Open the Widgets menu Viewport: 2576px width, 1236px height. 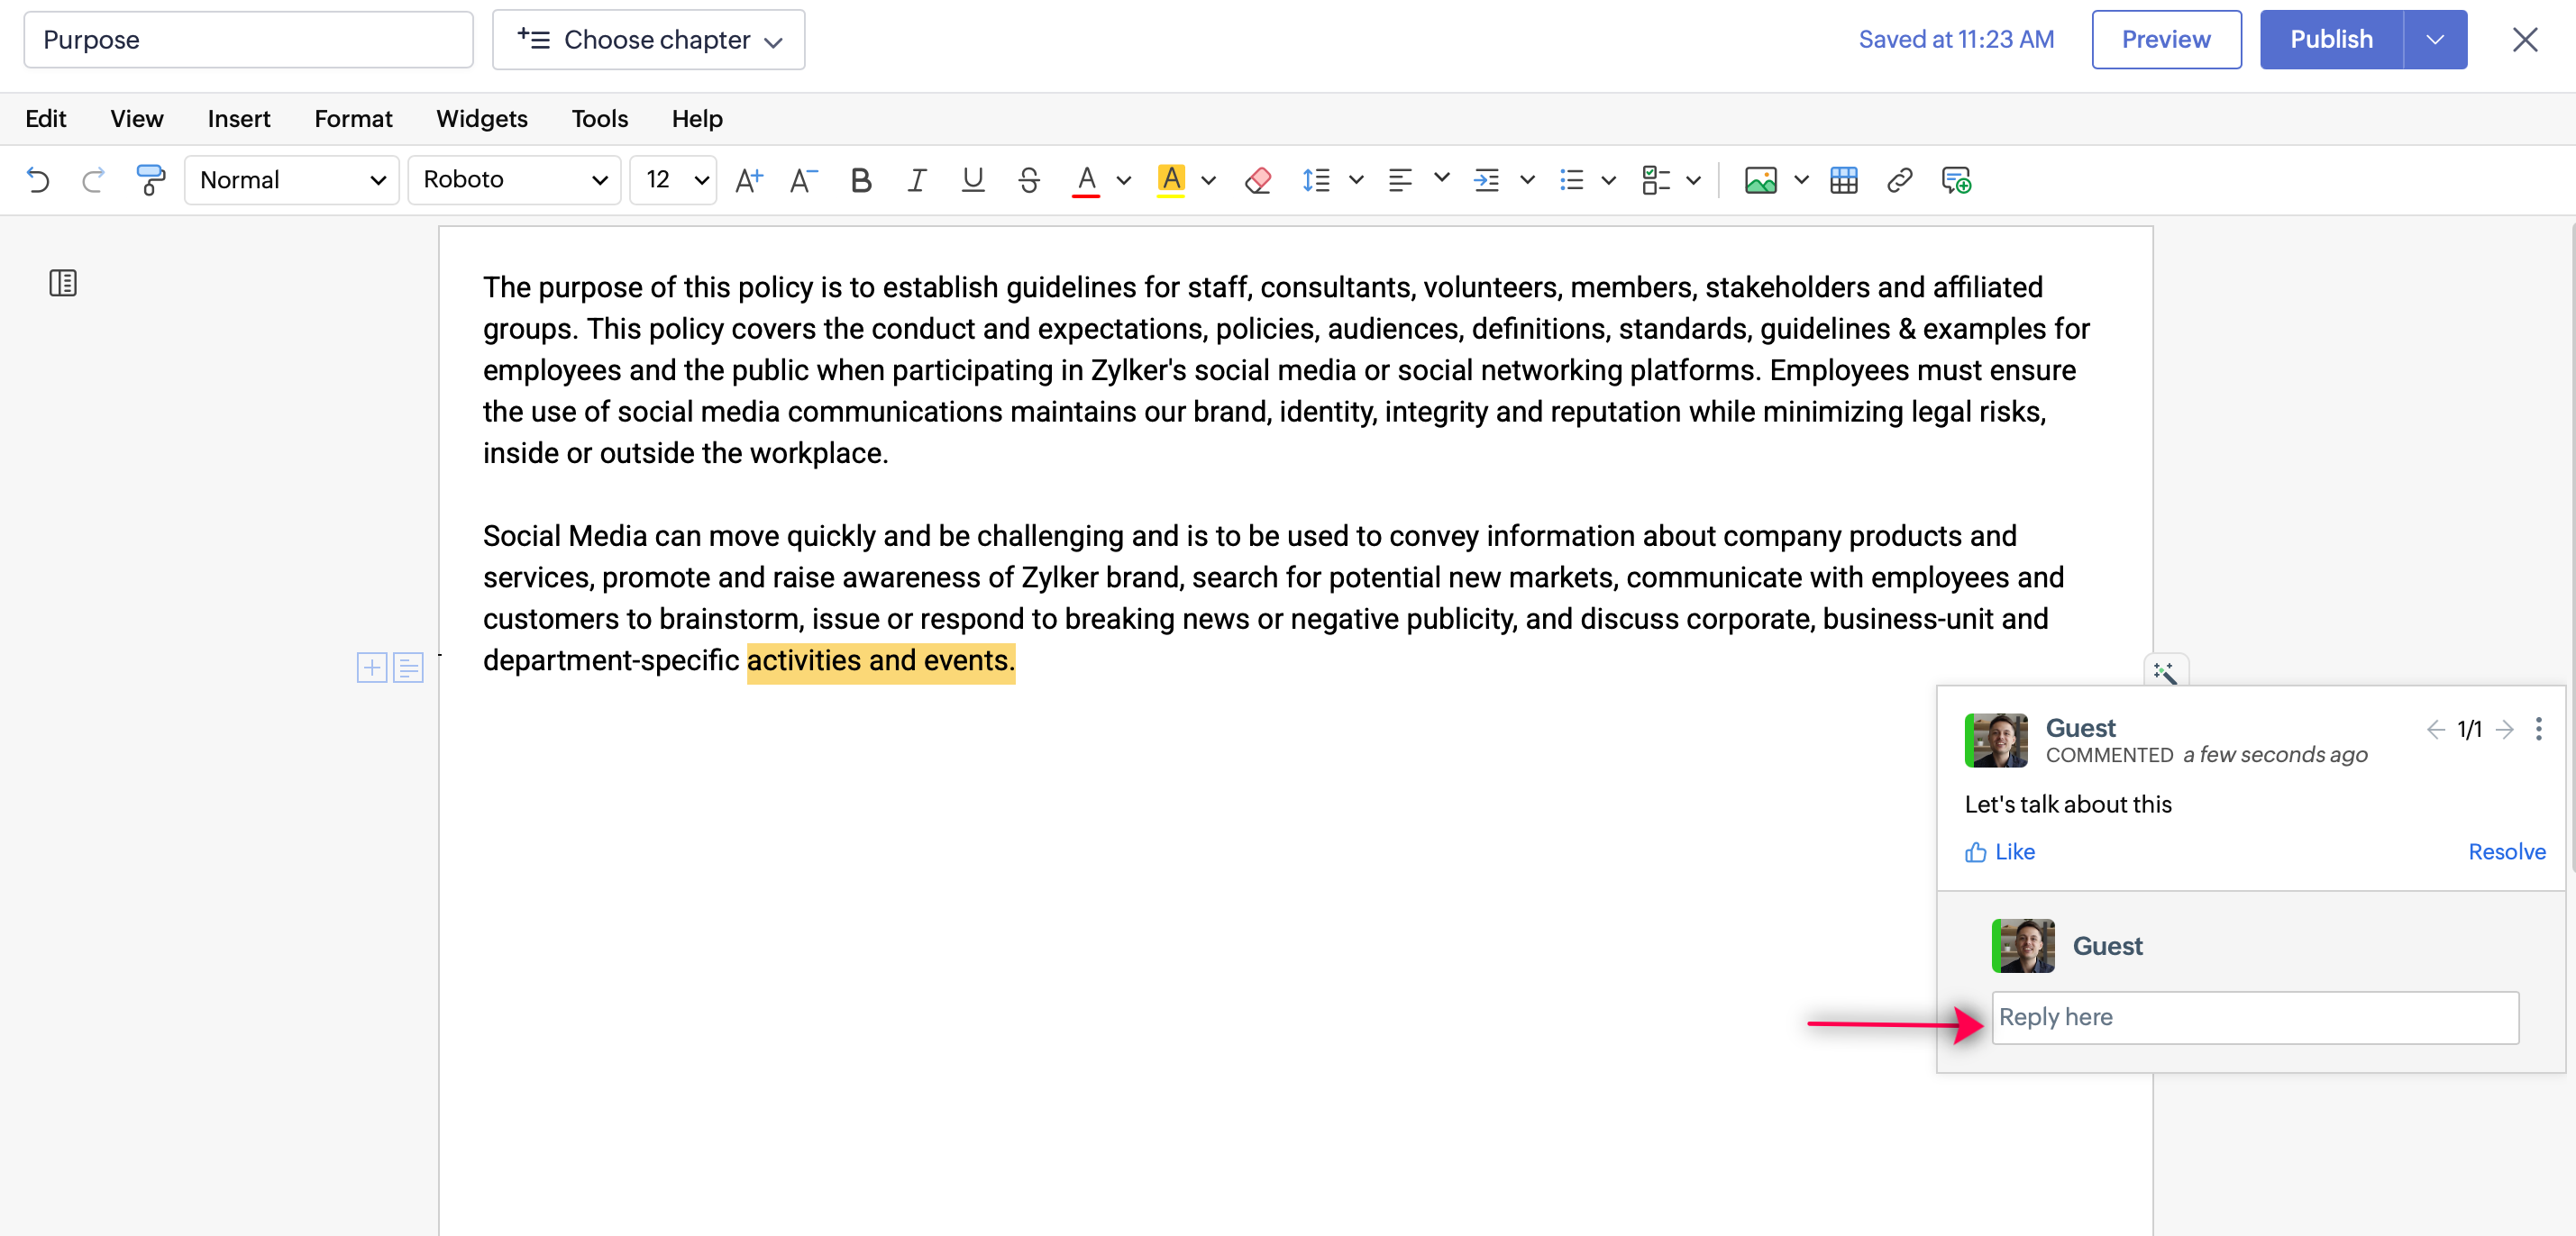coord(481,119)
